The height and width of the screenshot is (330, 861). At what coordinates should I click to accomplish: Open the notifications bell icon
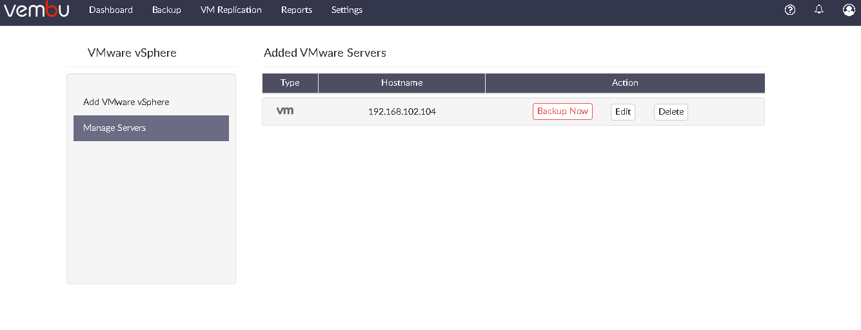[x=819, y=10]
